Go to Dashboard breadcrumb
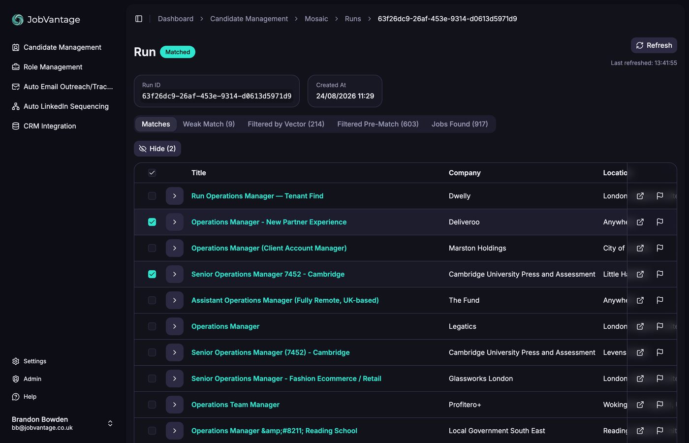689x443 pixels. (176, 19)
